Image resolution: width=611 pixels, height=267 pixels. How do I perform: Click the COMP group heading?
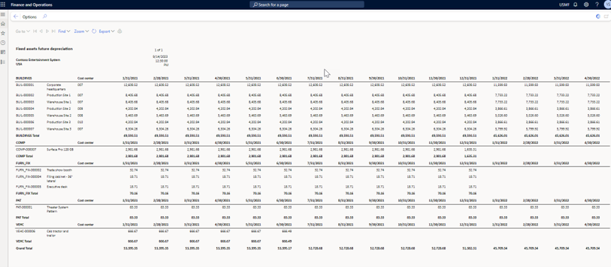pos(20,143)
